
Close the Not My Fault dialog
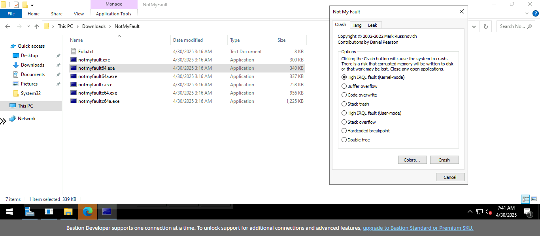coord(461,12)
